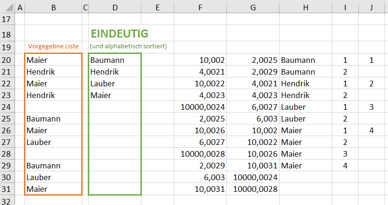The height and width of the screenshot is (205, 388).
Task: Click cell G31 with value 10000,0028
Action: [253, 189]
